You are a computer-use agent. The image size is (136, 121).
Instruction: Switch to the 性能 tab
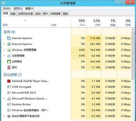tap(13, 14)
